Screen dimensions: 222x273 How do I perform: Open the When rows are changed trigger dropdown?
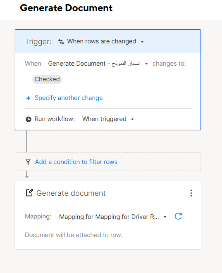click(102, 41)
